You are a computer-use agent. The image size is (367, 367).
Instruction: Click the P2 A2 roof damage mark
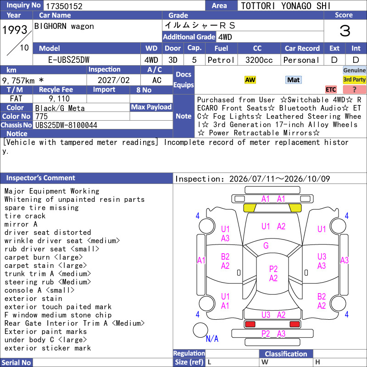pos(273,273)
